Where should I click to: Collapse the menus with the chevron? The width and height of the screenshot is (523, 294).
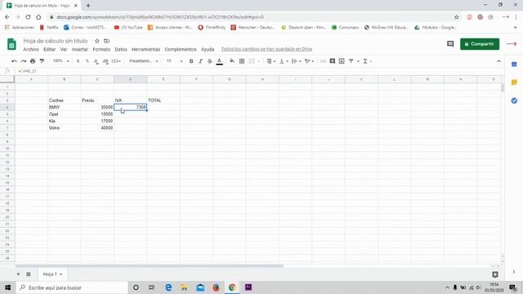[498, 61]
